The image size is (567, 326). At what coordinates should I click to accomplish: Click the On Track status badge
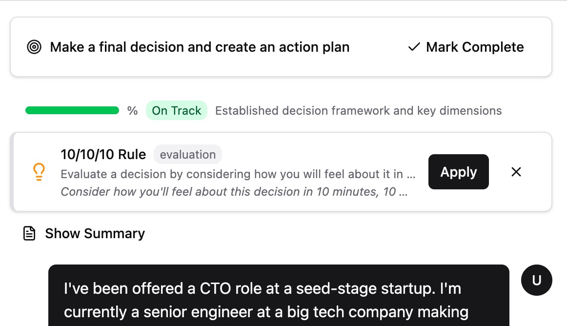(x=177, y=110)
